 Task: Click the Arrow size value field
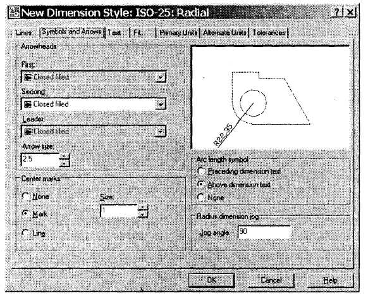coord(40,160)
